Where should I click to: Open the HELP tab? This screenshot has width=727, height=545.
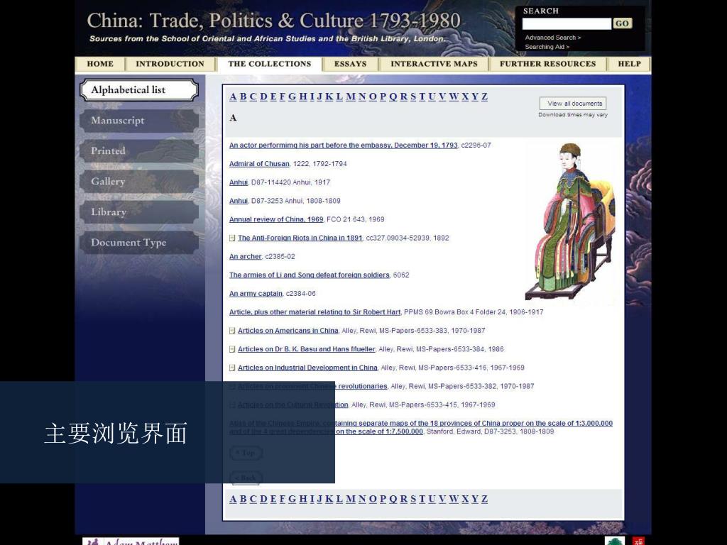point(629,64)
